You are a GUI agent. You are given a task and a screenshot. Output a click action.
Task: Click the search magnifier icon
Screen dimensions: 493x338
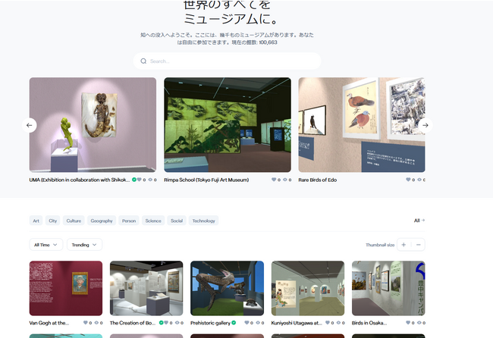click(x=143, y=61)
